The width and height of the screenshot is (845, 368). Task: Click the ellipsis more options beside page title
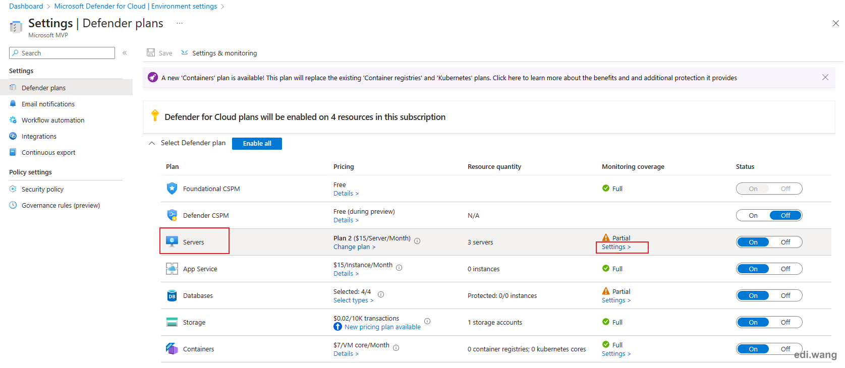click(180, 23)
